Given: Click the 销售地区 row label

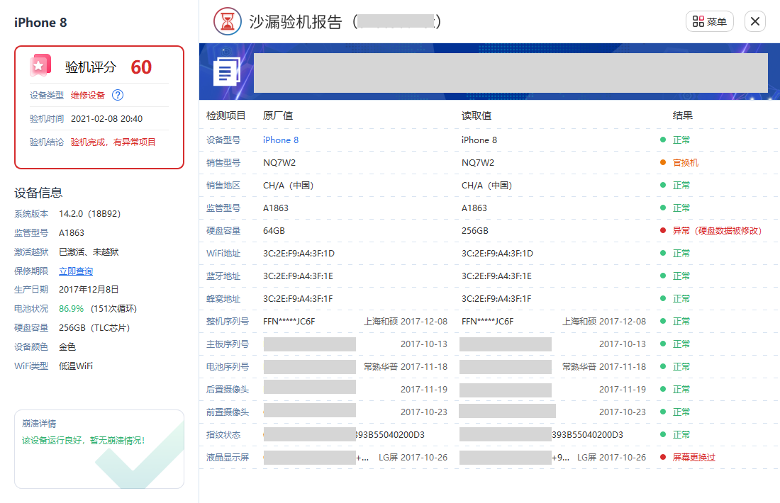Looking at the screenshot, I should point(223,186).
